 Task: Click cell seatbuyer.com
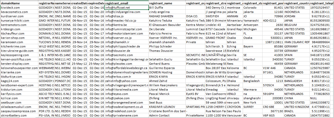pos(19,103)
